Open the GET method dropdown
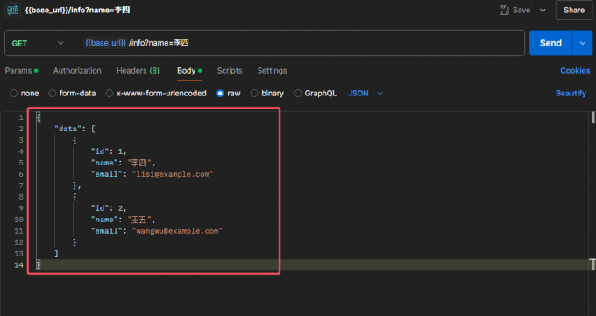The width and height of the screenshot is (596, 316). (x=37, y=43)
